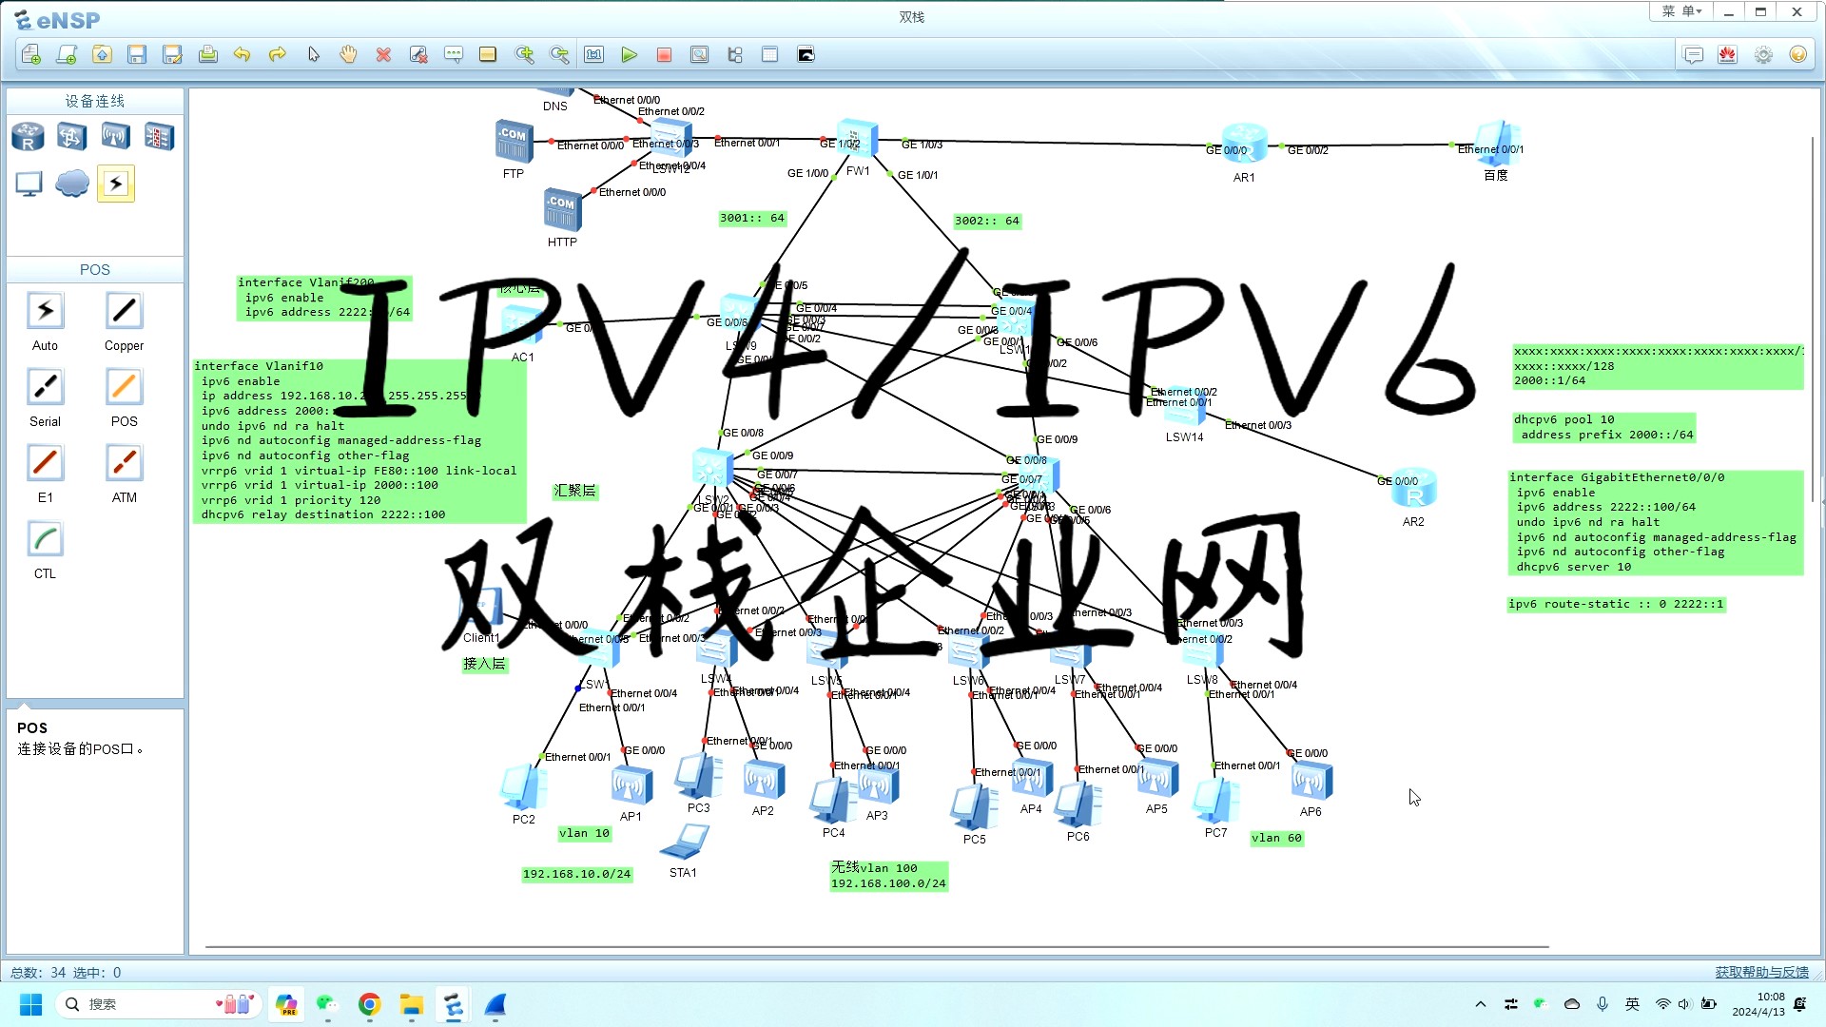Select the WLAN device category

coord(115,137)
